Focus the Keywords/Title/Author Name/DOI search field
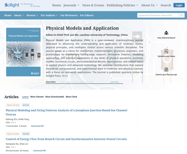The height and width of the screenshot is (154, 187). coord(157,15)
